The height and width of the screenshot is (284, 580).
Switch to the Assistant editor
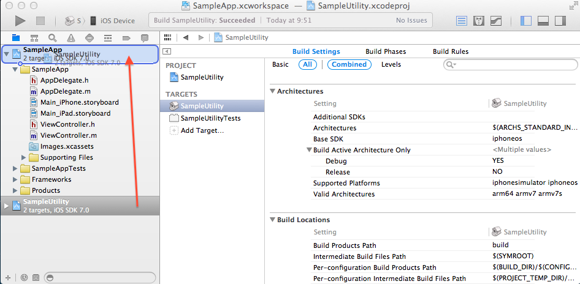tap(478, 20)
